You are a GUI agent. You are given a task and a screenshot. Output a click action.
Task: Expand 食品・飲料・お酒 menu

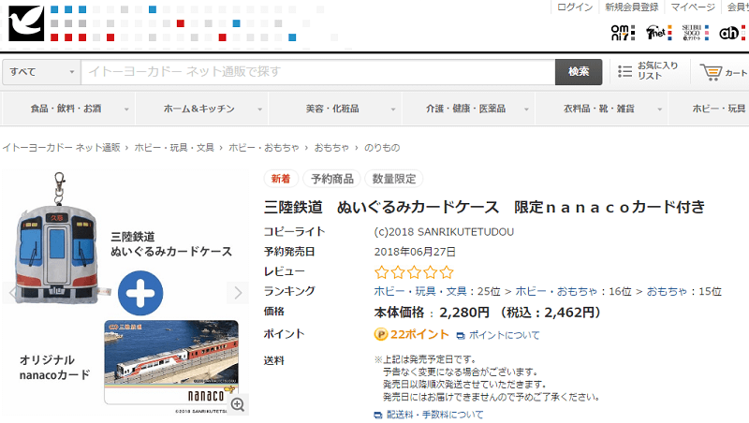pyautogui.click(x=69, y=109)
